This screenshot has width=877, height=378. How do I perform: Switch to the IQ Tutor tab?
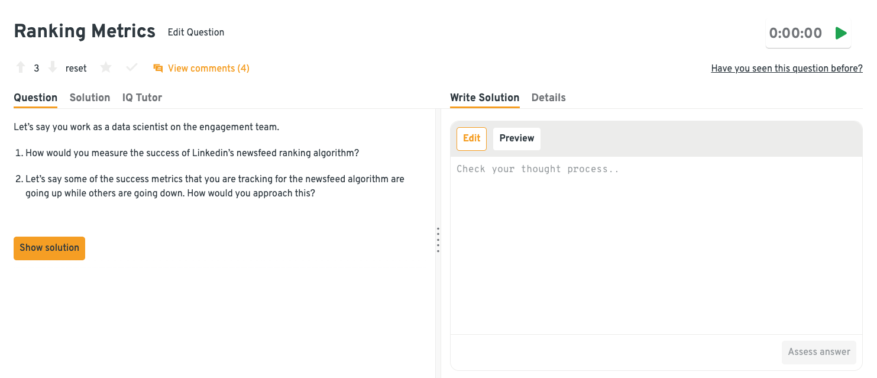click(x=142, y=98)
